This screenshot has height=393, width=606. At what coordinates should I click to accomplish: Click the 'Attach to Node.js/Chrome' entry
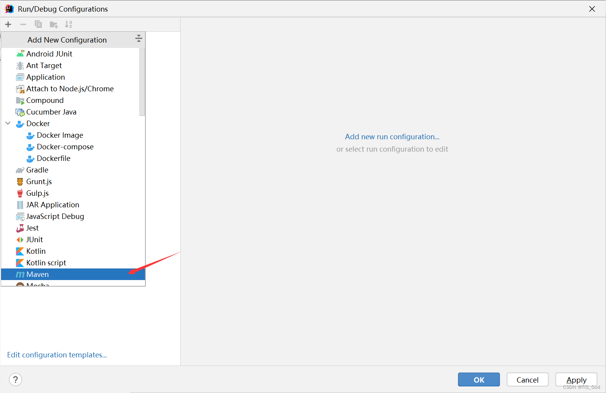tap(73, 89)
